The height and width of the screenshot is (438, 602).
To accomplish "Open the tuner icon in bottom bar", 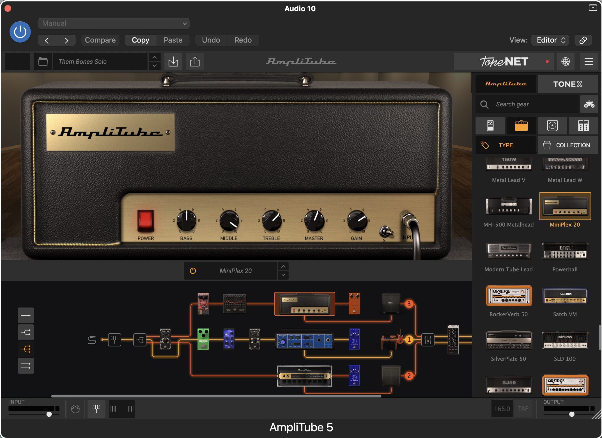I will [x=96, y=409].
